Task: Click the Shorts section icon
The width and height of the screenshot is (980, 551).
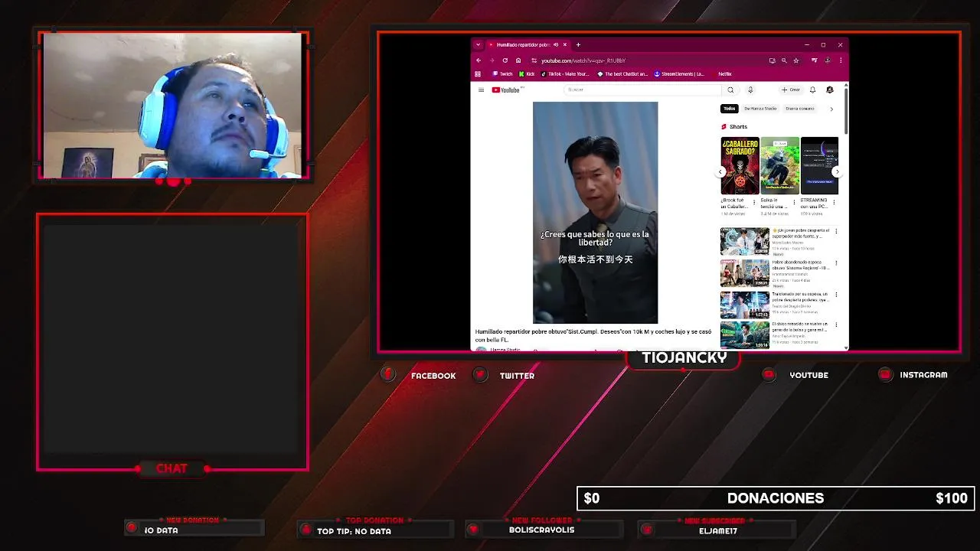Action: pyautogui.click(x=724, y=127)
